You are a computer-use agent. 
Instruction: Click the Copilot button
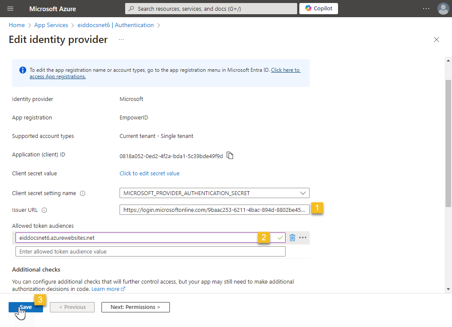tap(318, 9)
